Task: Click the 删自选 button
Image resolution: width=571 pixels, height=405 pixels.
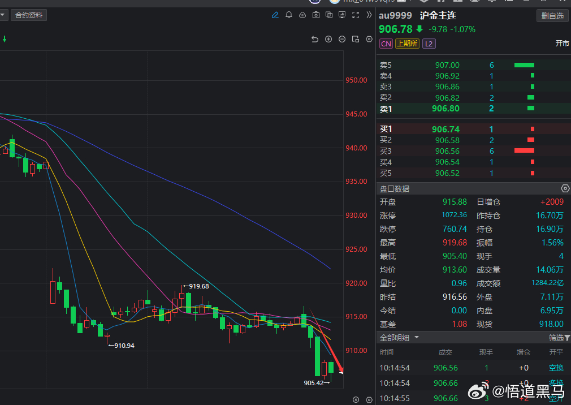Action: click(x=552, y=16)
